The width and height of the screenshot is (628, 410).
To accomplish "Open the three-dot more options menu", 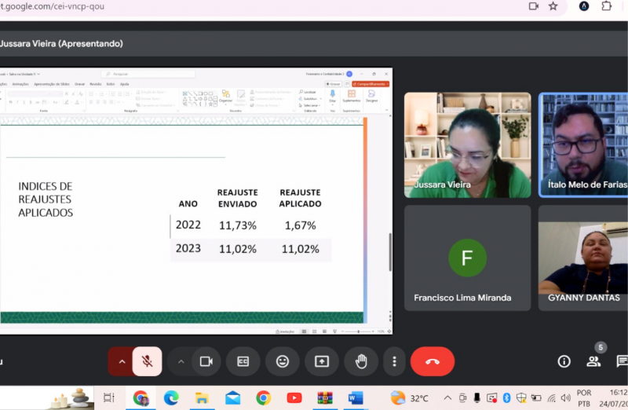I will tap(394, 361).
